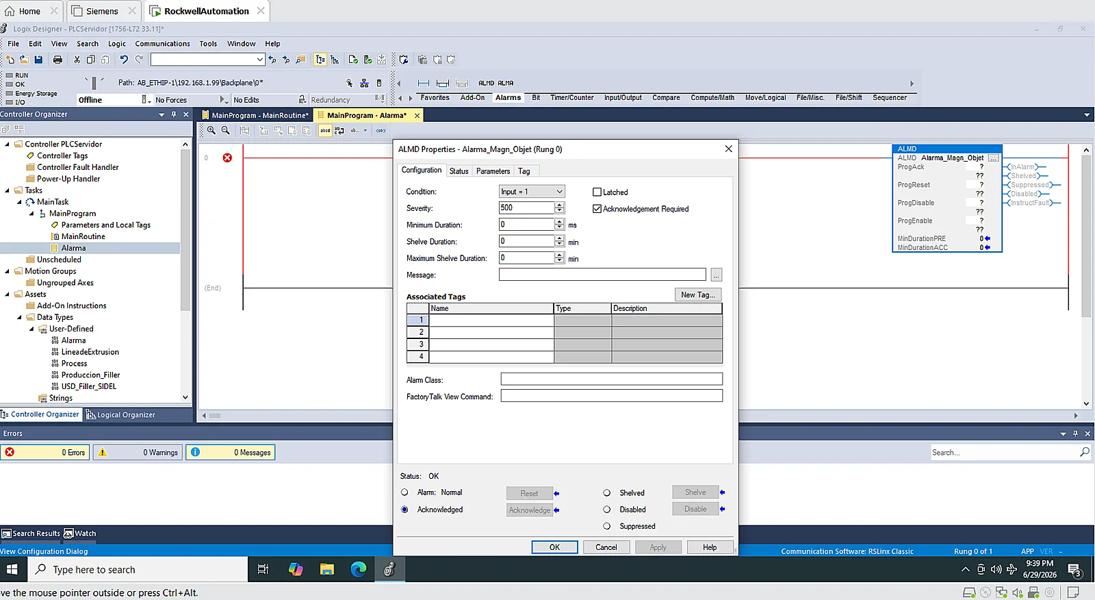The width and height of the screenshot is (1095, 600).
Task: Zoom out on the ladder editor
Action: (225, 130)
